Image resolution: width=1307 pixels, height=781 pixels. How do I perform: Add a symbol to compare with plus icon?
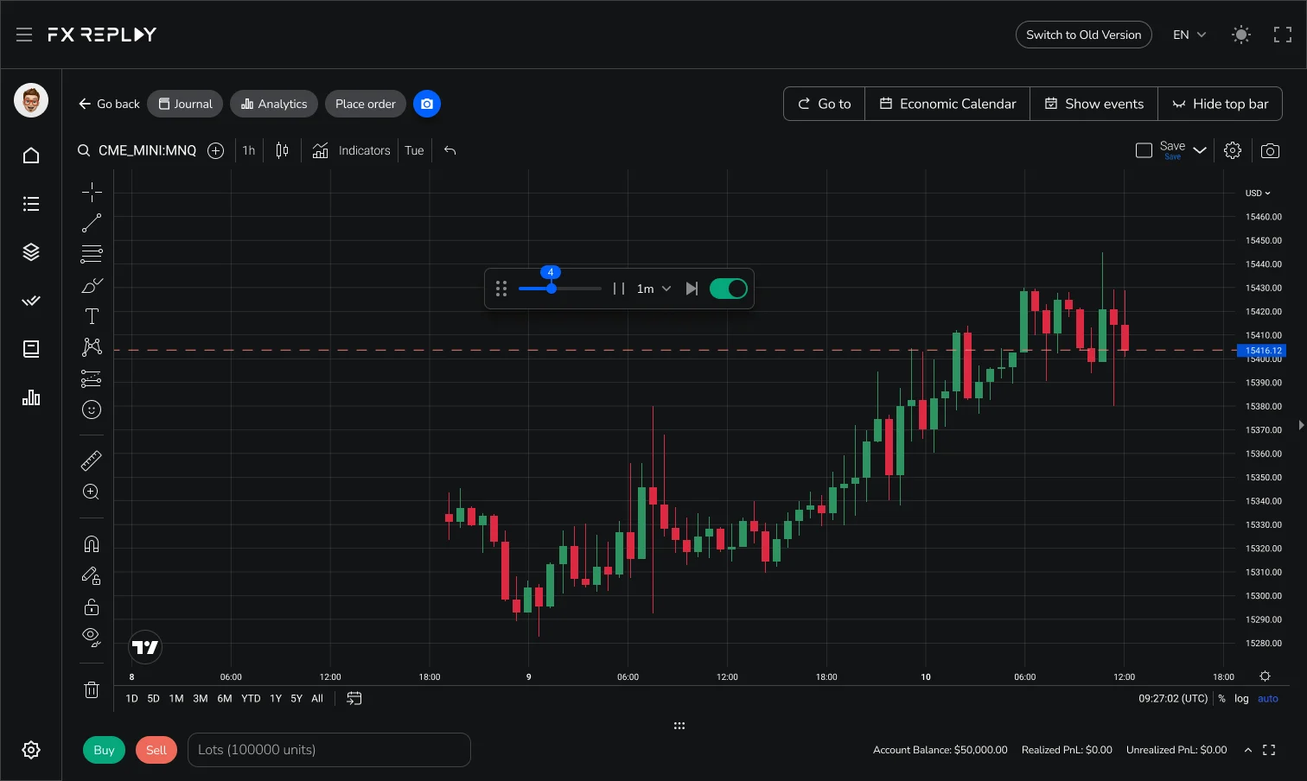[216, 150]
